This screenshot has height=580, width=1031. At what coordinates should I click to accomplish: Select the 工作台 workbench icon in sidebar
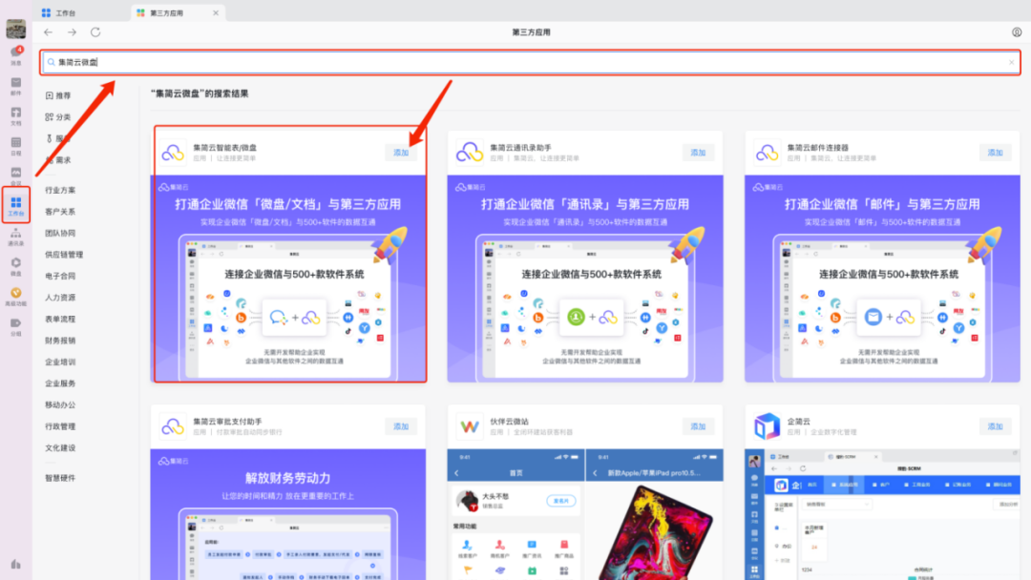click(16, 205)
